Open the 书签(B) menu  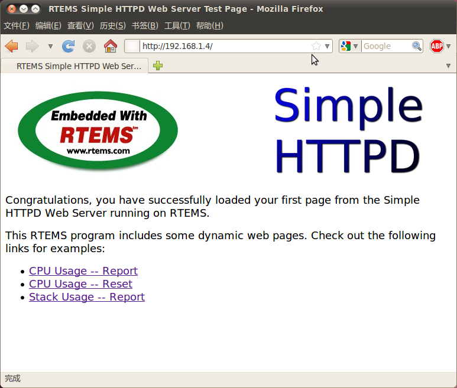pos(145,25)
